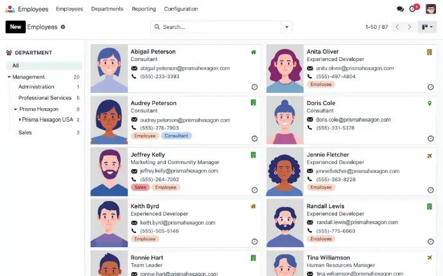Click the Employees settings gear icon

tap(63, 27)
